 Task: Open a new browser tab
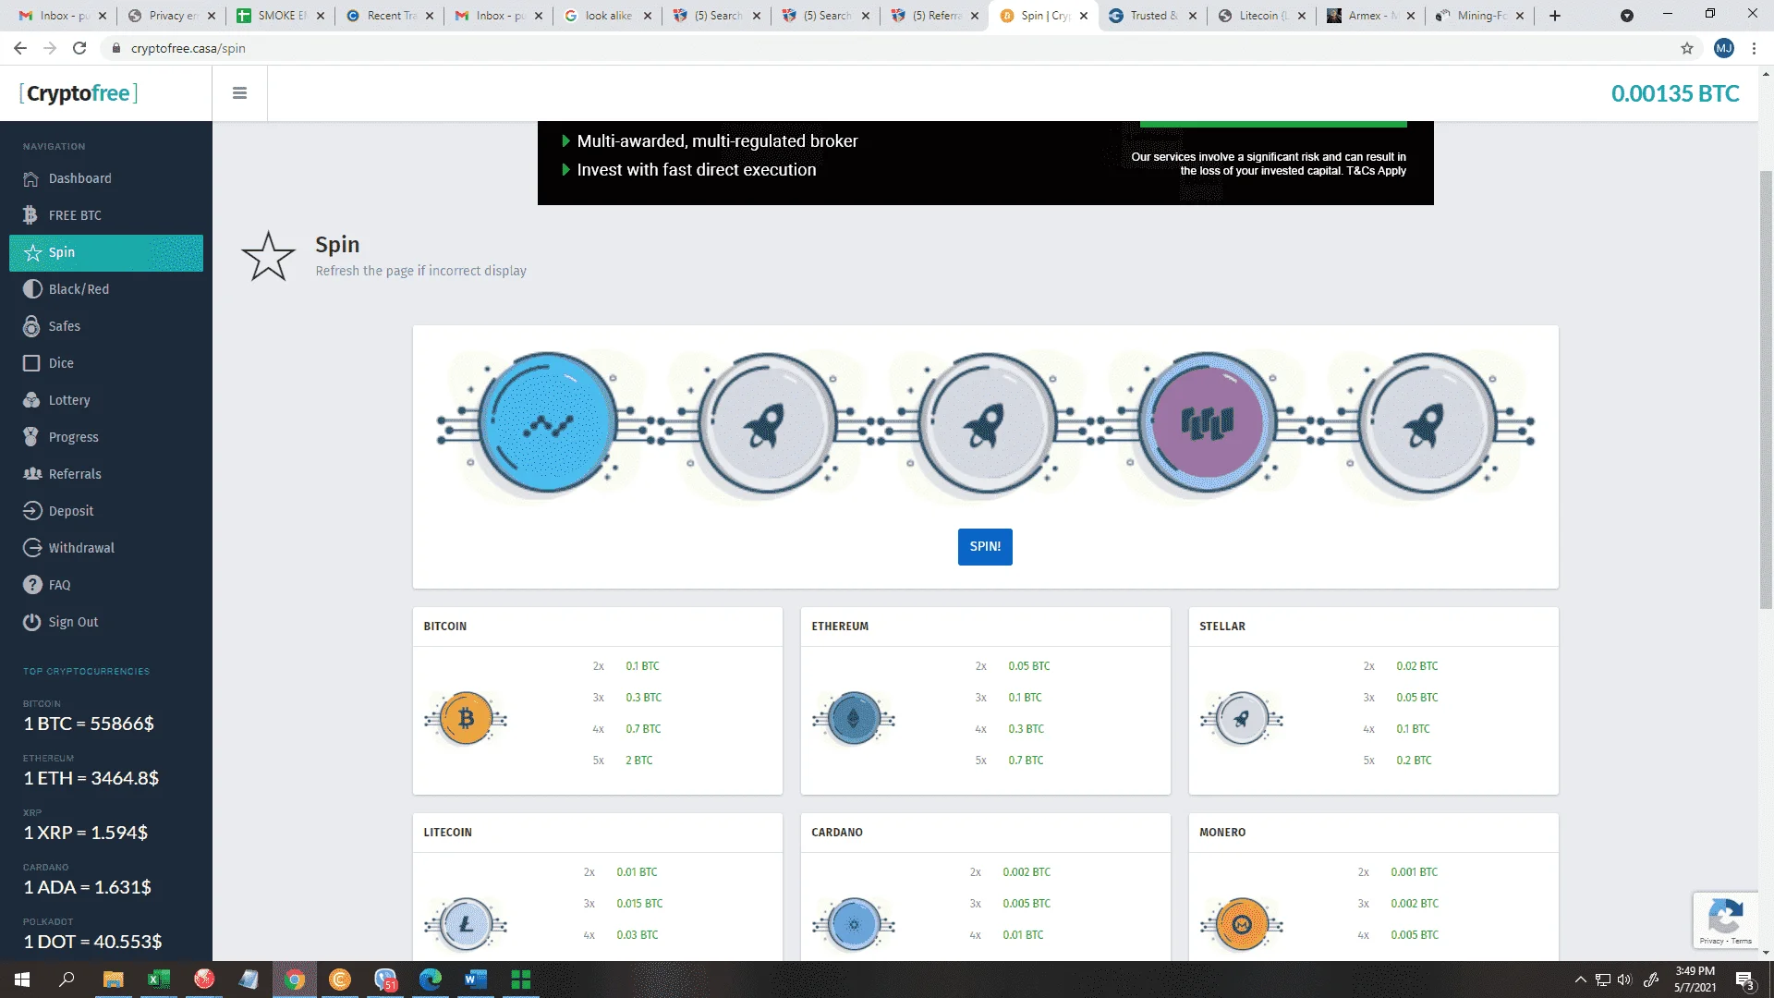coord(1555,16)
